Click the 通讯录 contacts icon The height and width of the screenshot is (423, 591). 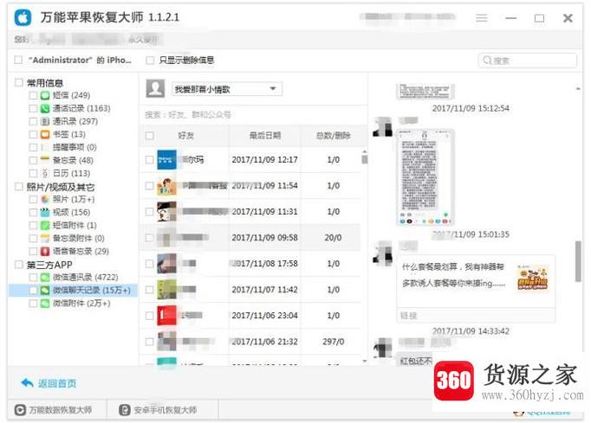pos(45,122)
